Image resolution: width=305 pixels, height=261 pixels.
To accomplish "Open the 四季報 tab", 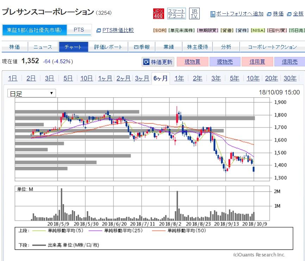I will (142, 47).
